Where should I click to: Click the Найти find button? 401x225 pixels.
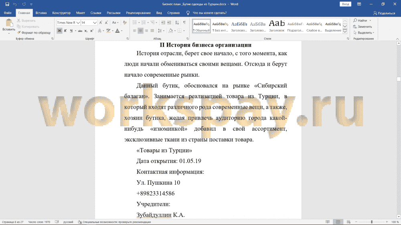[362, 20]
